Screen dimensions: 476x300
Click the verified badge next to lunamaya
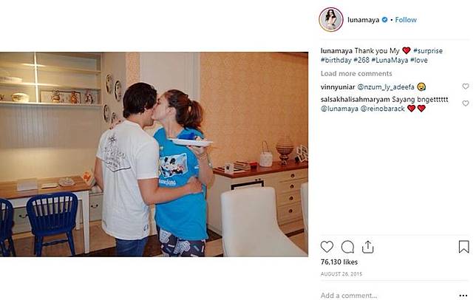(x=384, y=20)
